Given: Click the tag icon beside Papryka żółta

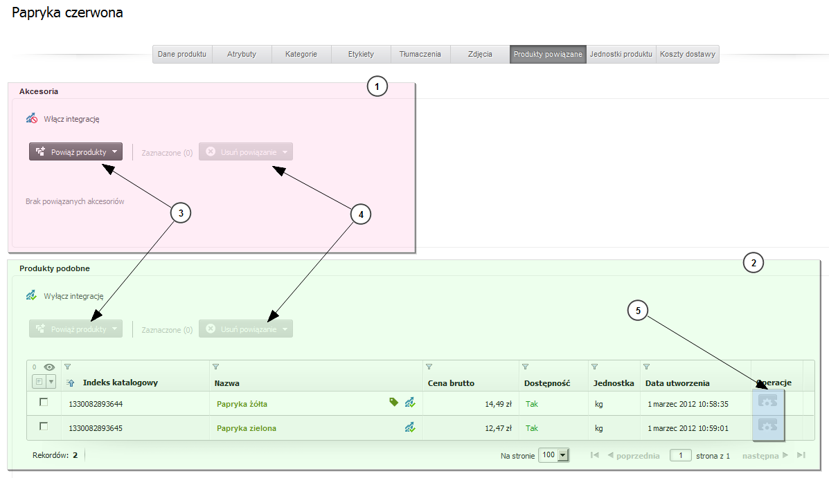Looking at the screenshot, I should 393,402.
